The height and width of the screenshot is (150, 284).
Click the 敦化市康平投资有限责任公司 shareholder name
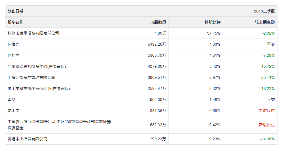click(33, 33)
